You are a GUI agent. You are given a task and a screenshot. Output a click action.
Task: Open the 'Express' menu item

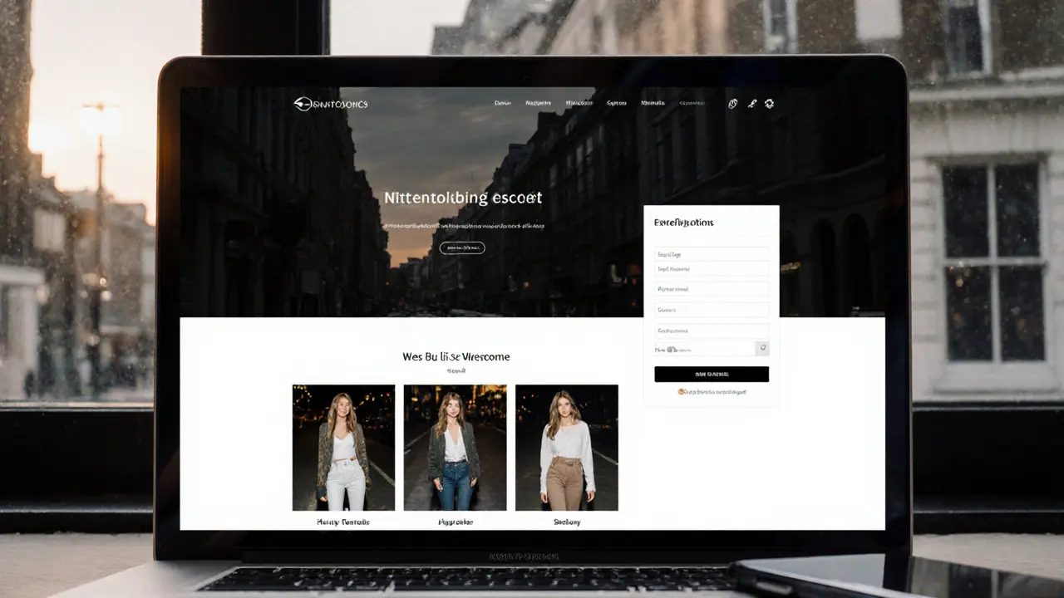pyautogui.click(x=616, y=102)
